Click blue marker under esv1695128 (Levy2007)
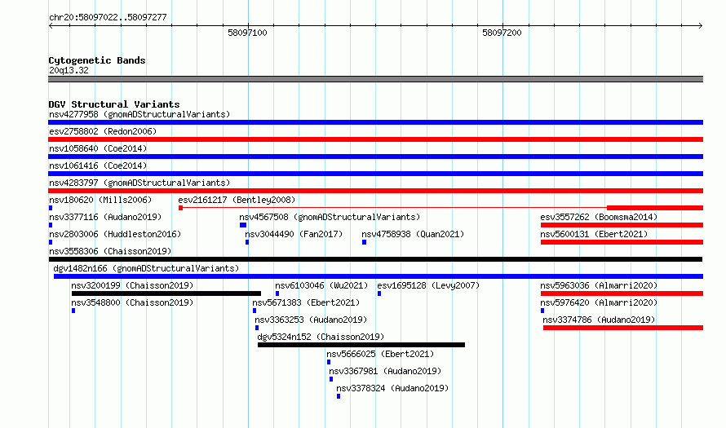Screen dimensions: 726x428 tap(379, 293)
